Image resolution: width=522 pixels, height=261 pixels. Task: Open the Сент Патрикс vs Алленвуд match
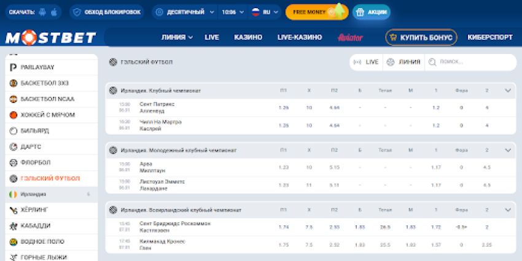click(157, 107)
